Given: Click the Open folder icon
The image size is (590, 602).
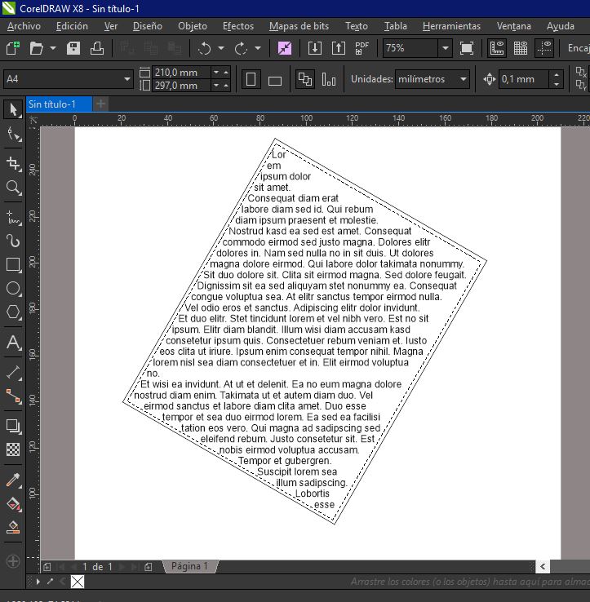Looking at the screenshot, I should coord(36,48).
